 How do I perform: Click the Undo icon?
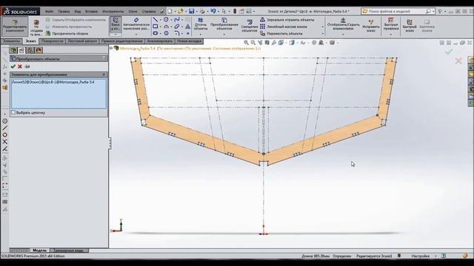[x=213, y=11]
